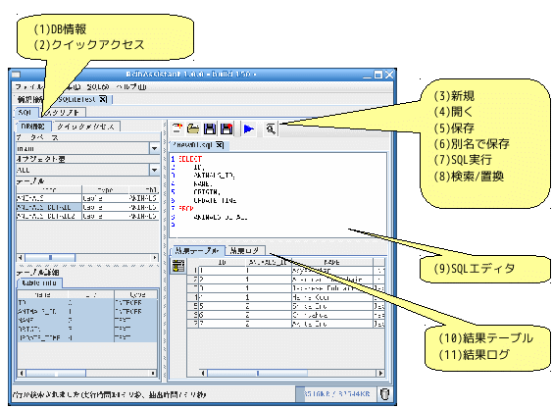Click the trash can icon in status bar

384,394
